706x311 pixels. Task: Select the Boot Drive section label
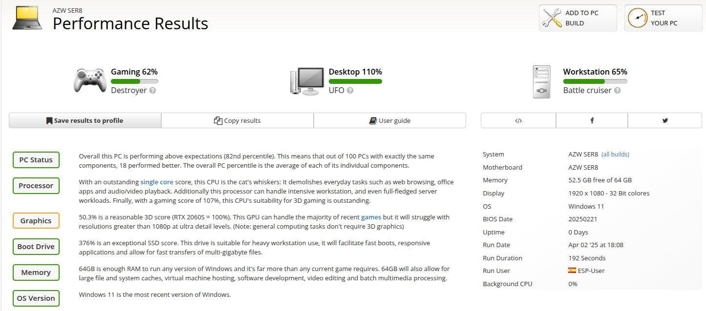[36, 247]
